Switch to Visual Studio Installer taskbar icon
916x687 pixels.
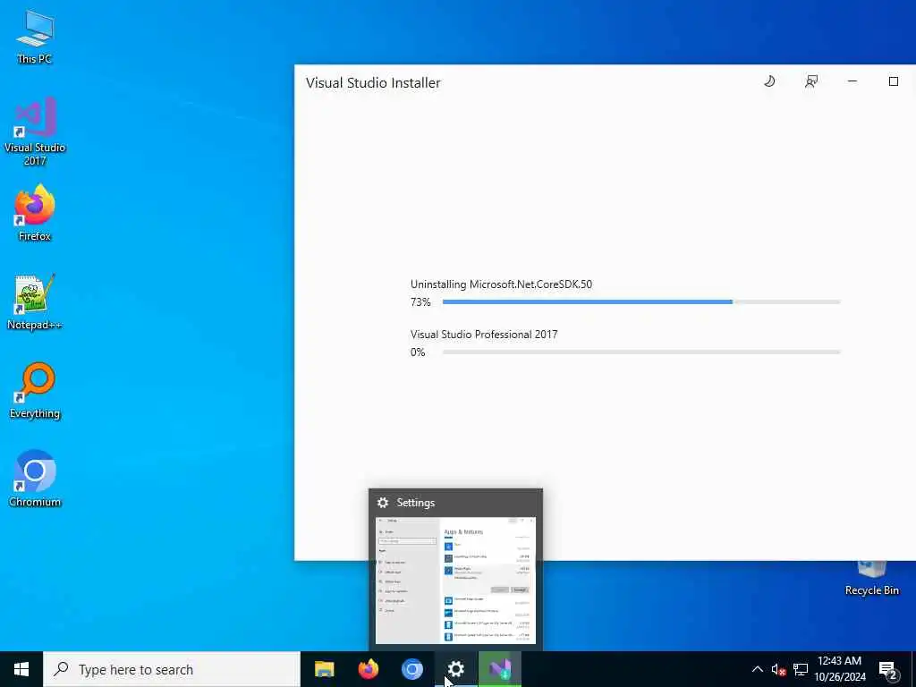pyautogui.click(x=499, y=669)
